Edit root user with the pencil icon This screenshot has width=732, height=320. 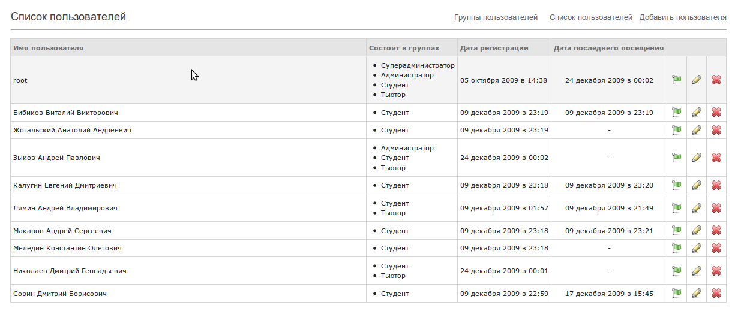(x=697, y=80)
